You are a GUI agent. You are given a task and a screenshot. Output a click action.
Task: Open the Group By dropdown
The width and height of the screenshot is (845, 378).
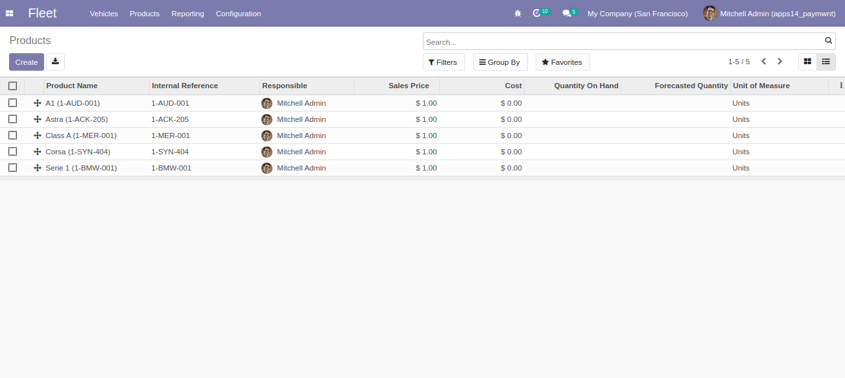pos(499,62)
